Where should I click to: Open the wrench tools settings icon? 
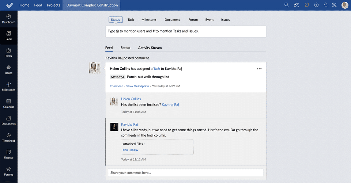(334, 5)
